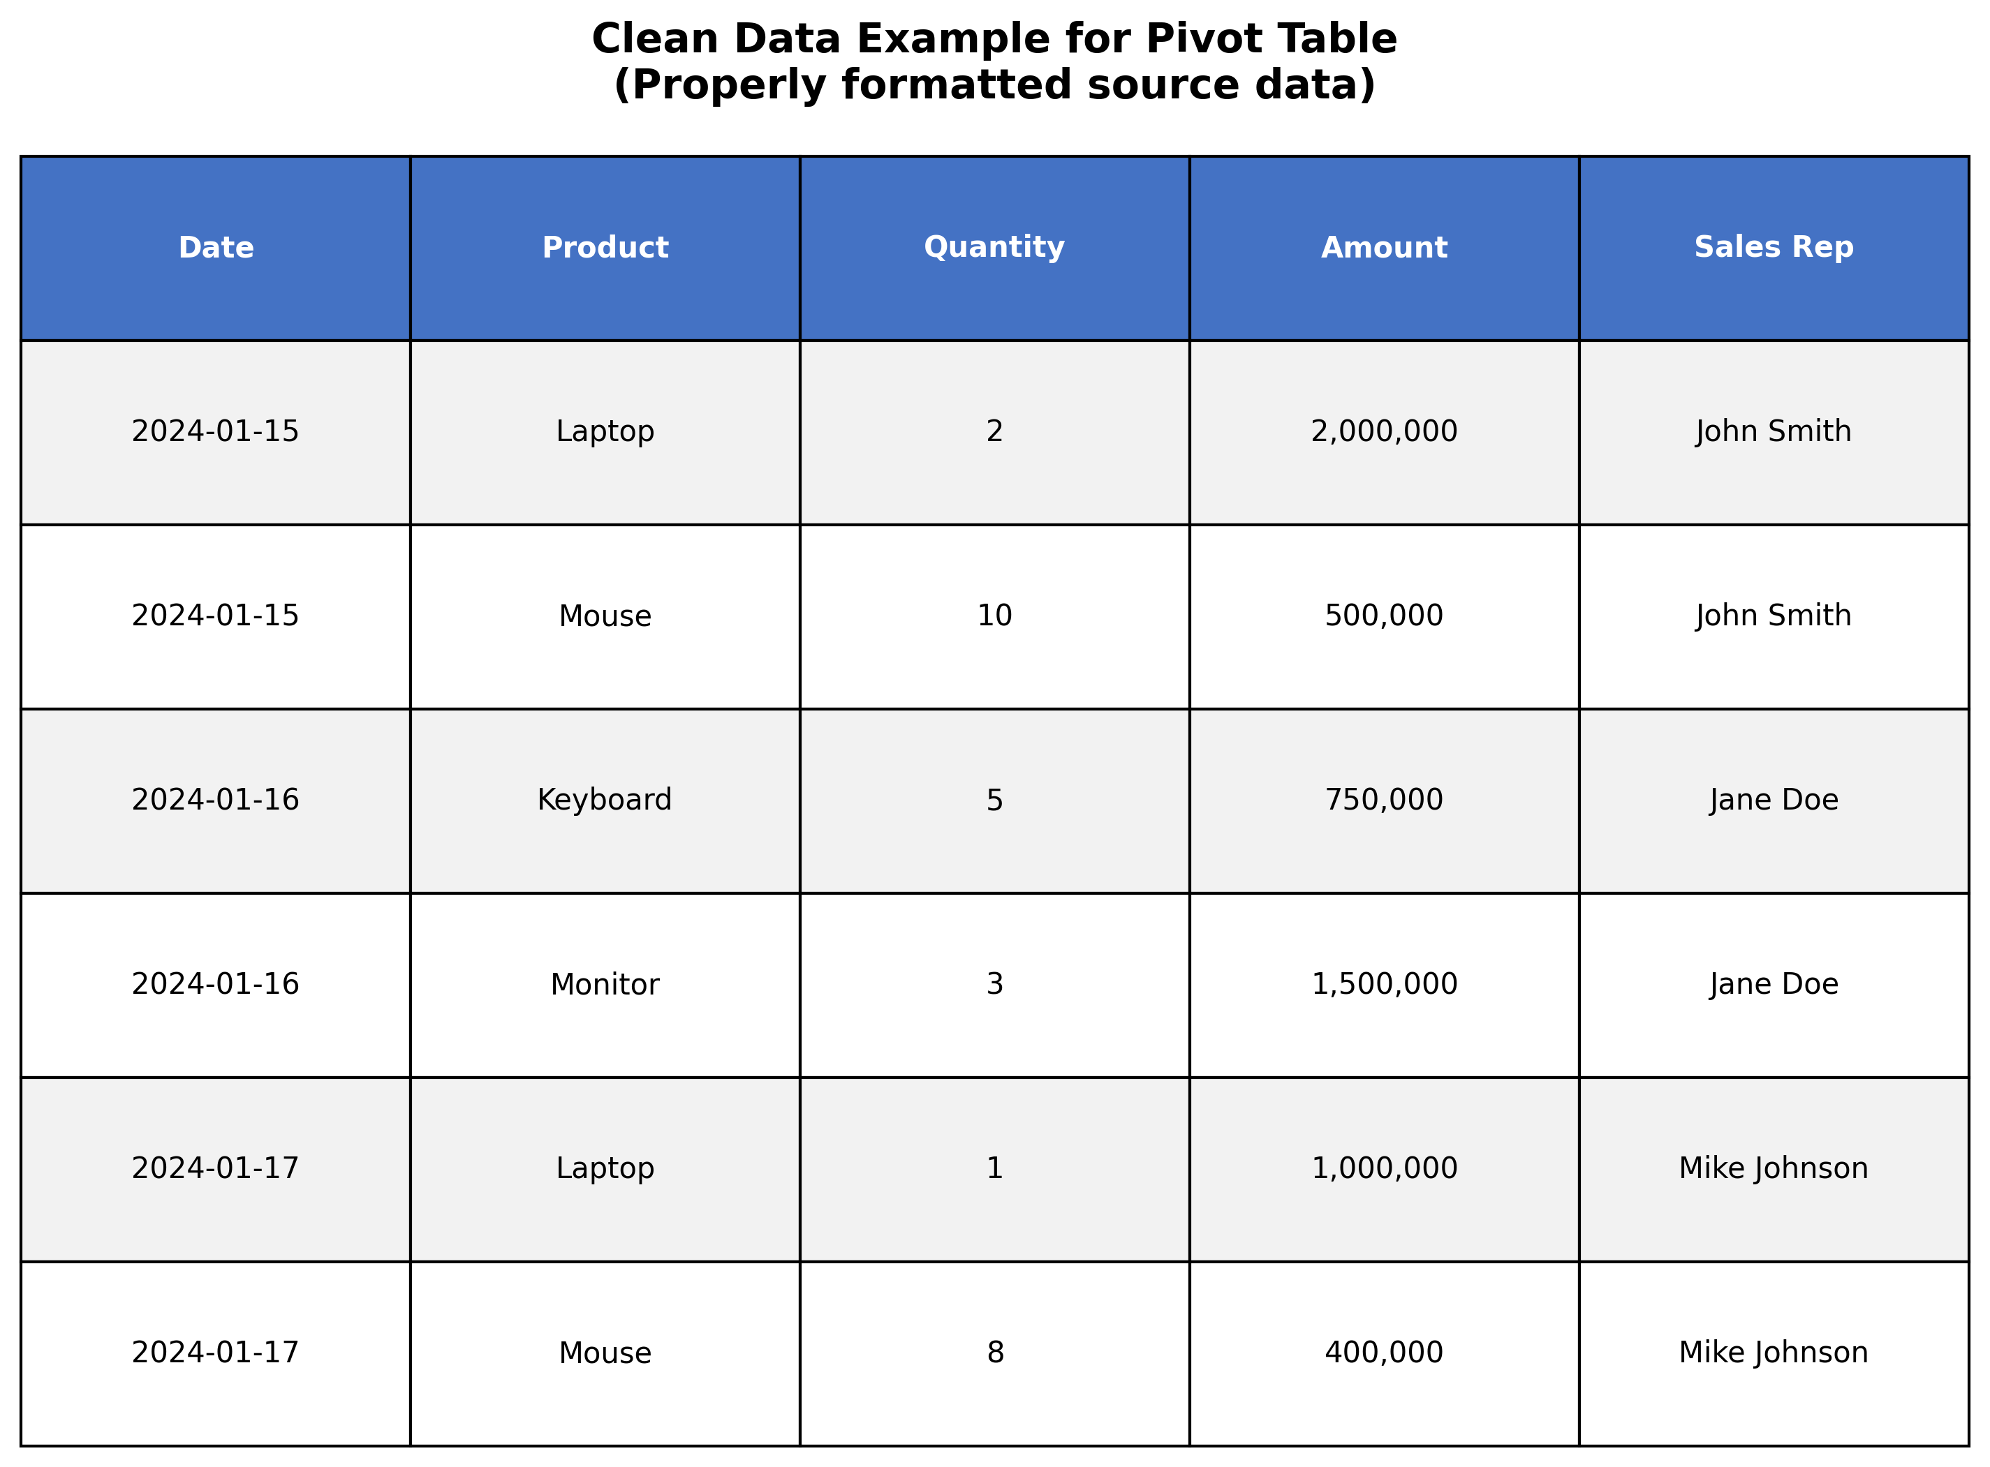The height and width of the screenshot is (1467, 1990).
Task: Select the Keyboard product cell
Action: (x=605, y=800)
